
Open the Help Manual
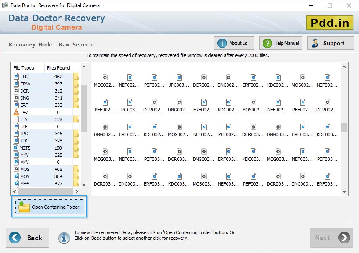[x=281, y=43]
